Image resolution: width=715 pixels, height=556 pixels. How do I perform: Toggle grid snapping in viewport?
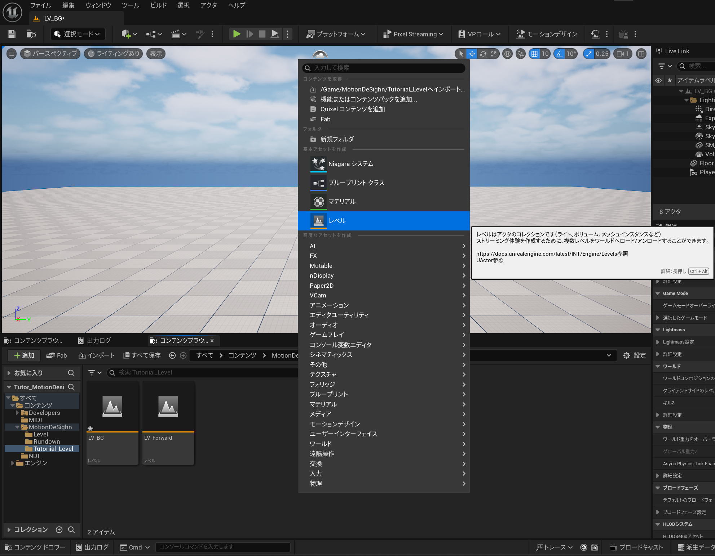[534, 54]
